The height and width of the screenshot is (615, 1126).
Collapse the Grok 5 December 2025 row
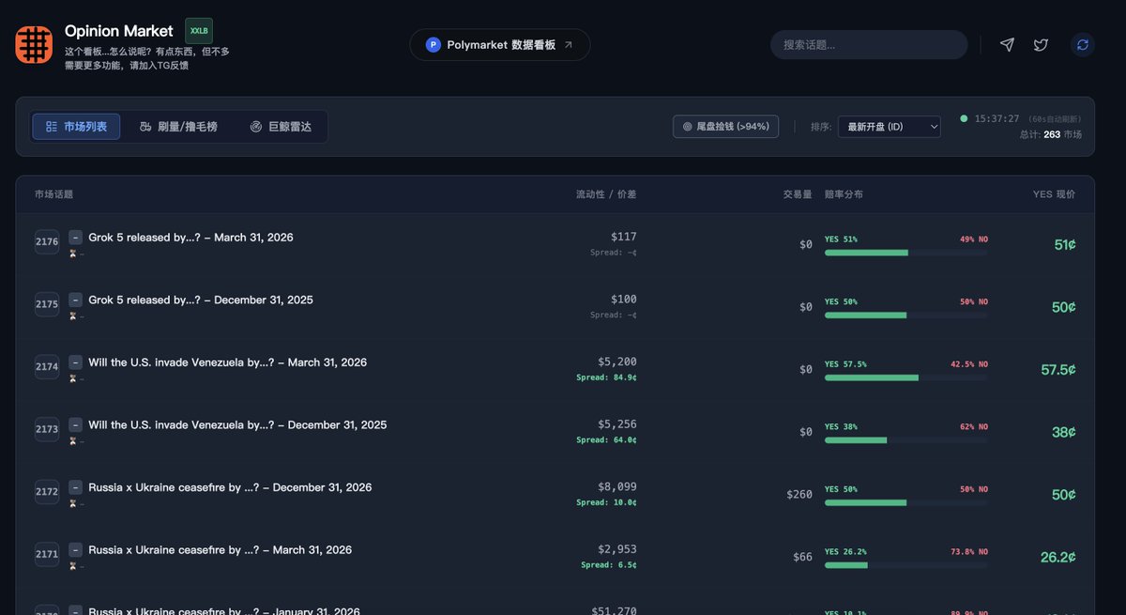[x=76, y=300]
